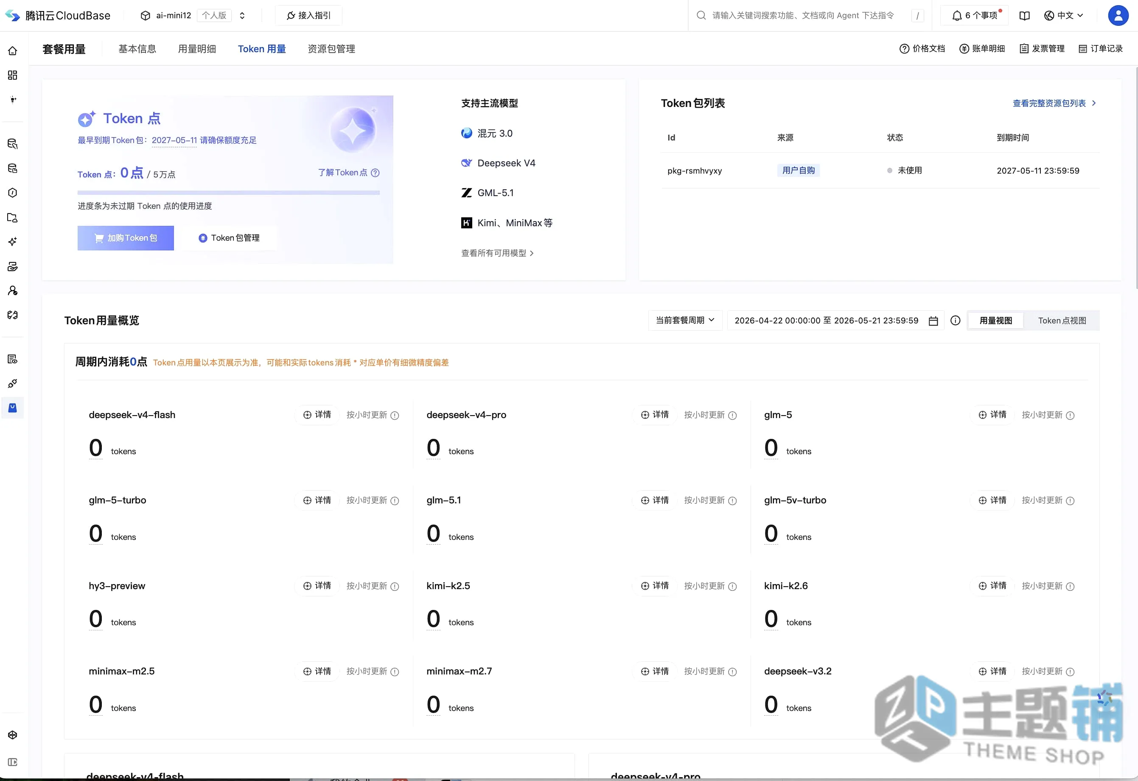
Task: Click the 用户自购 source tag
Action: pos(798,171)
